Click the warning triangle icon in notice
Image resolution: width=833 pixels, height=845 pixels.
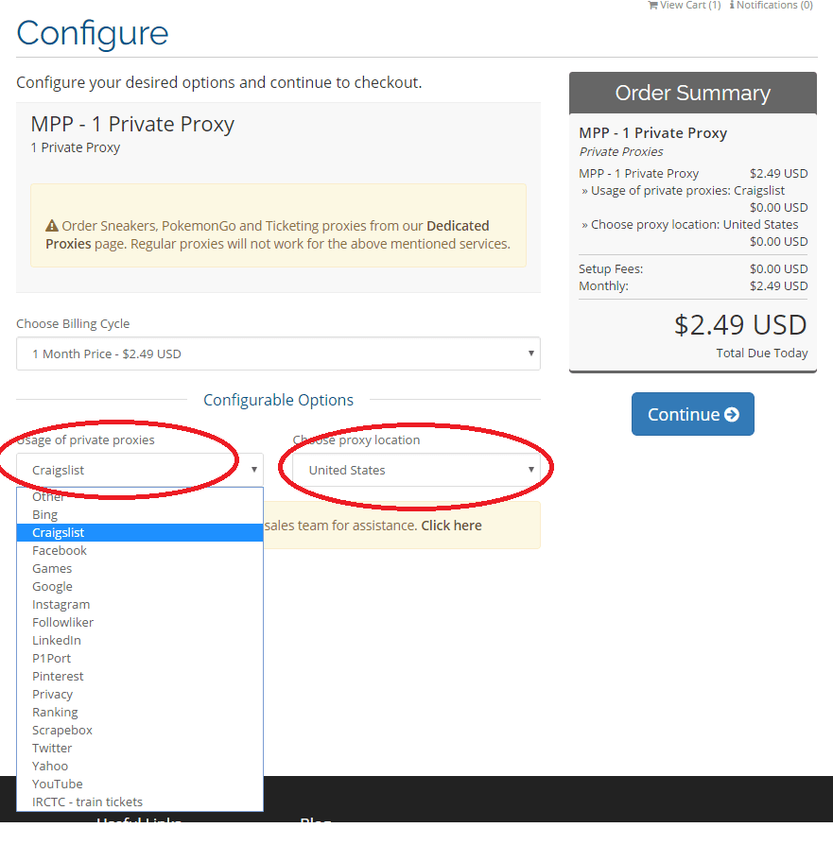point(52,225)
